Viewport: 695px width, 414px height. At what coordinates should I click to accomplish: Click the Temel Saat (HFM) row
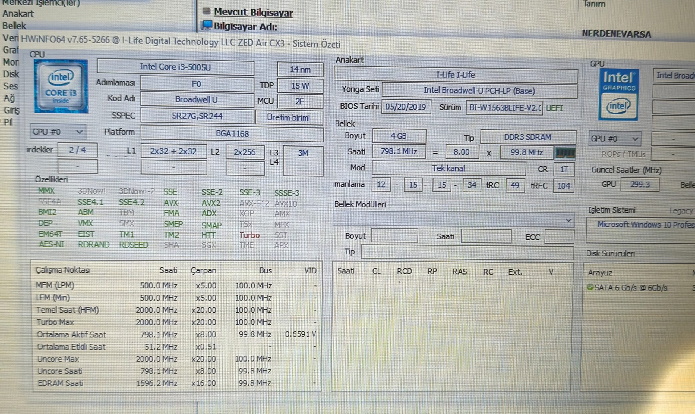point(177,310)
